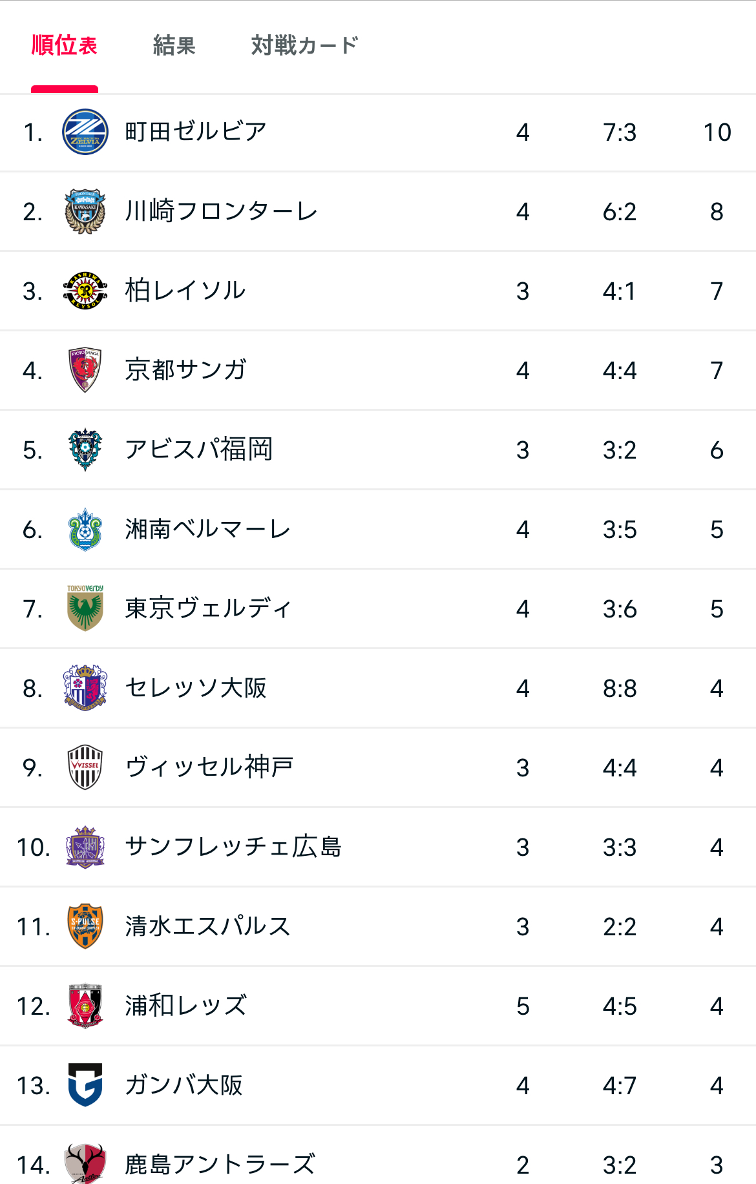The image size is (756, 1184).
Task: Click Cerezo Osaka's 8:8 goal record
Action: pyautogui.click(x=620, y=689)
